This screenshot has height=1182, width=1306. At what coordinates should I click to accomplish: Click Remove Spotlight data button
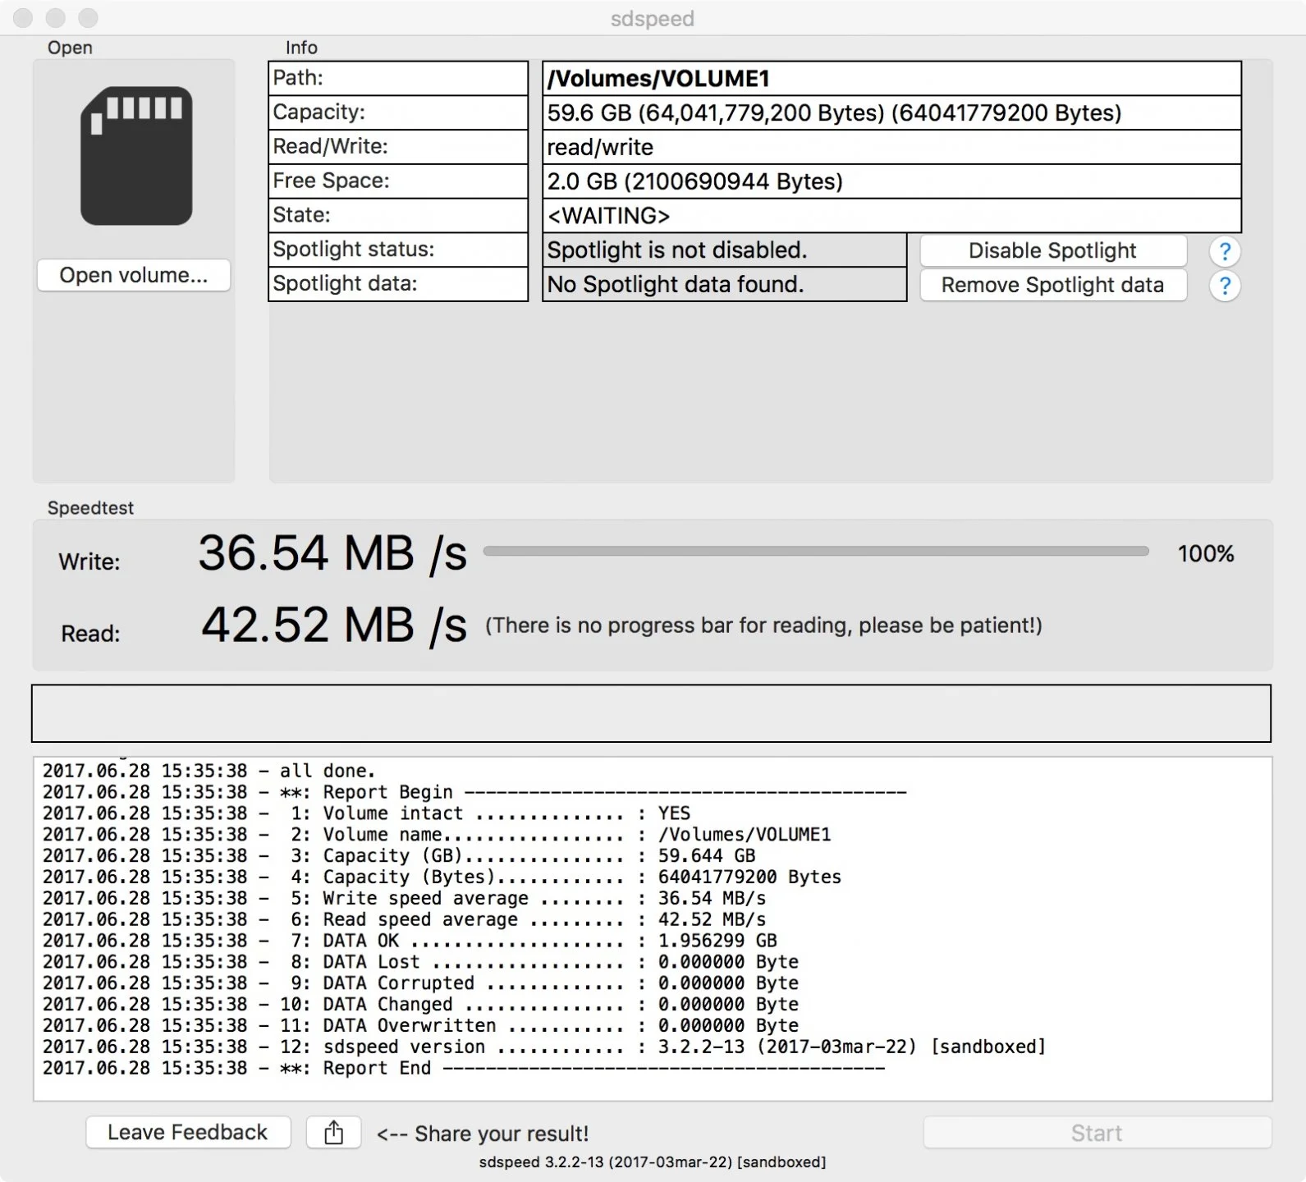click(x=1053, y=285)
